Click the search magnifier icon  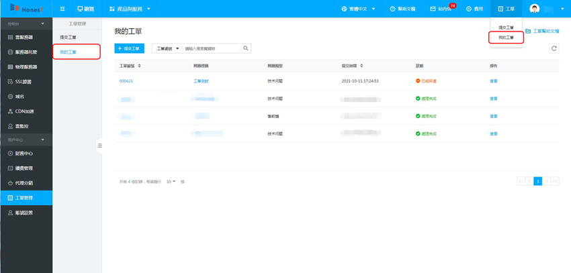coord(246,48)
